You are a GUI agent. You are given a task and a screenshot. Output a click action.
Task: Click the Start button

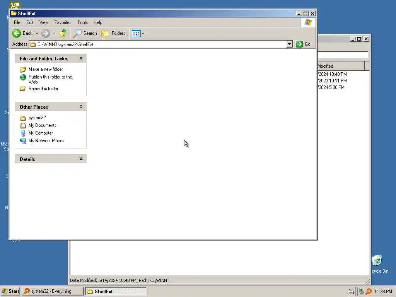click(10, 291)
